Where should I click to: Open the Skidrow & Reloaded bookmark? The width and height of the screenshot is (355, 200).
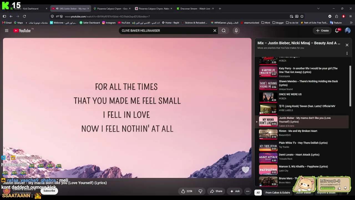click(194, 23)
